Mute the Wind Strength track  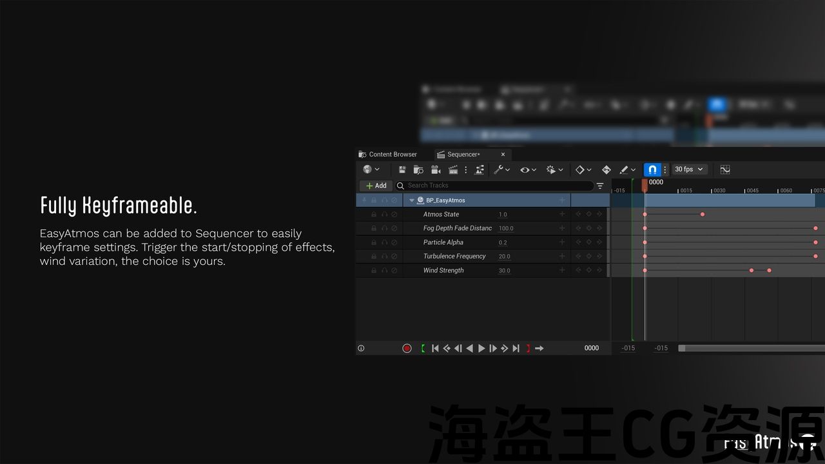394,271
